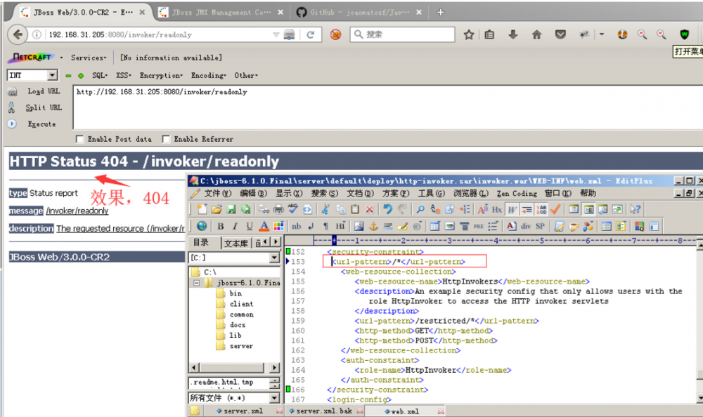Open the Firefox Home page icon
The image size is (703, 417).
point(536,35)
